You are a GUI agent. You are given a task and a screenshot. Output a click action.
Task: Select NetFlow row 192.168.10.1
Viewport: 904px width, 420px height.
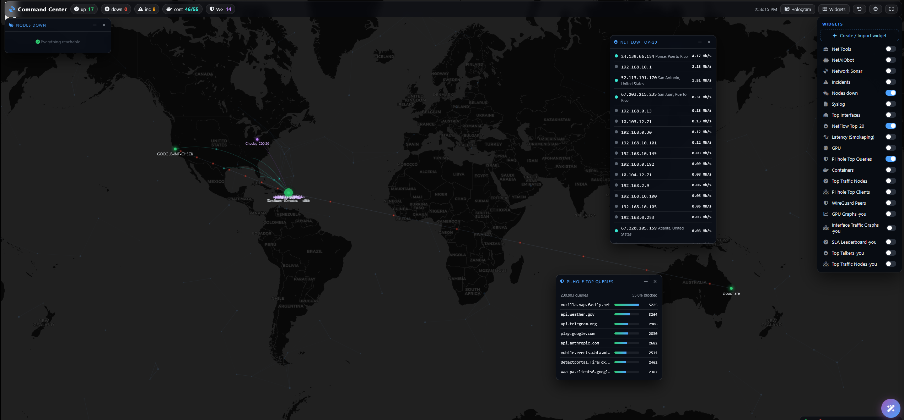point(663,67)
